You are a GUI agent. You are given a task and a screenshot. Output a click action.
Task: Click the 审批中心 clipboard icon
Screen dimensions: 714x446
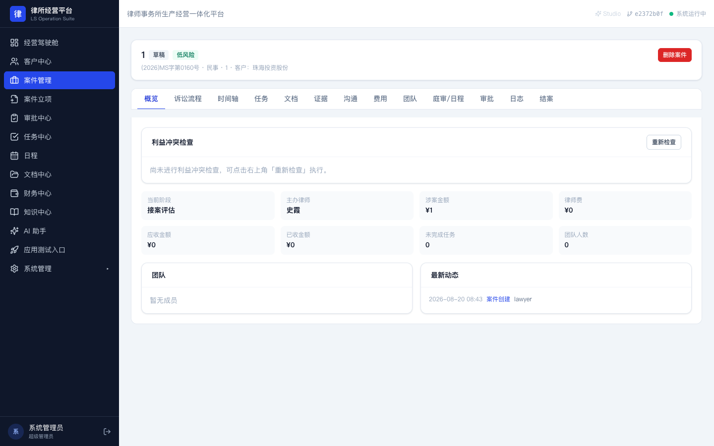pos(14,118)
